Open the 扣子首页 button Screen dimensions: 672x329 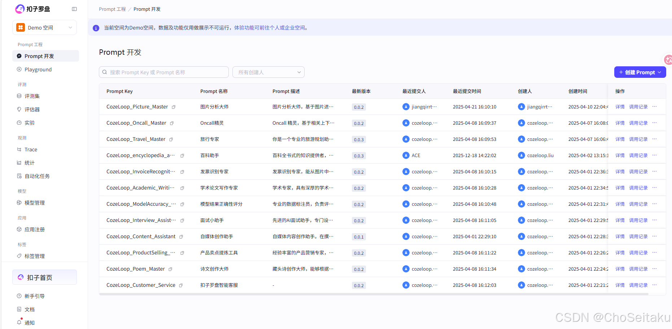[44, 277]
